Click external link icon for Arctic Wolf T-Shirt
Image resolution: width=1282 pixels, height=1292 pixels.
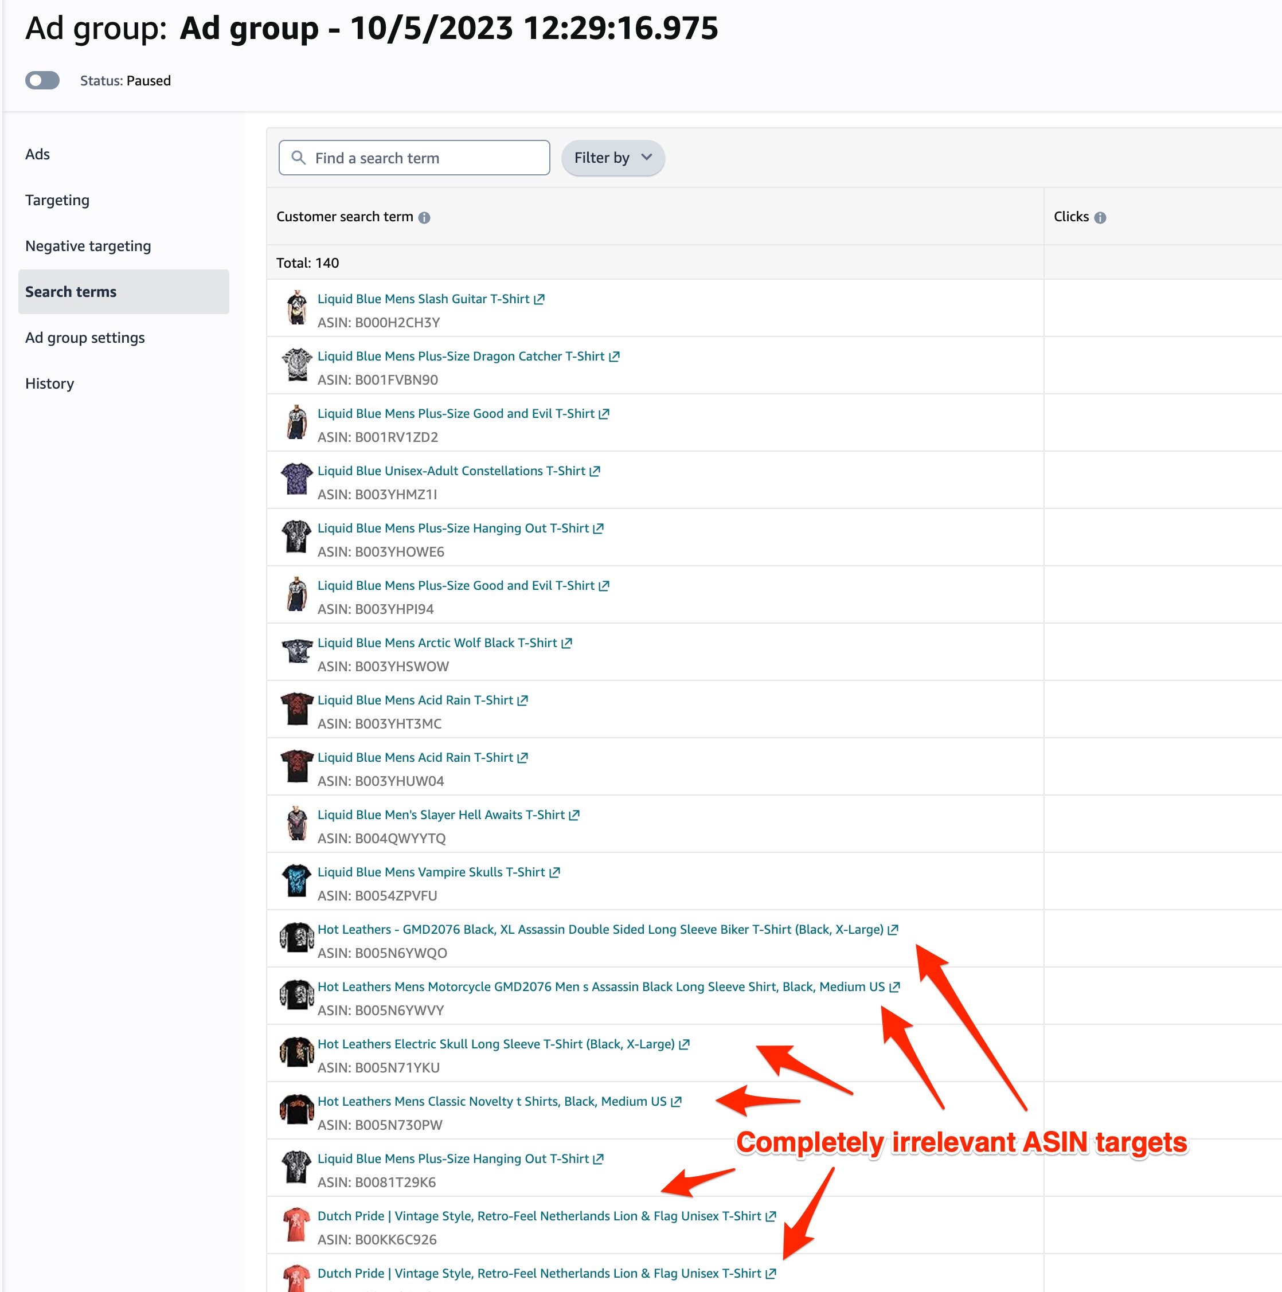566,643
